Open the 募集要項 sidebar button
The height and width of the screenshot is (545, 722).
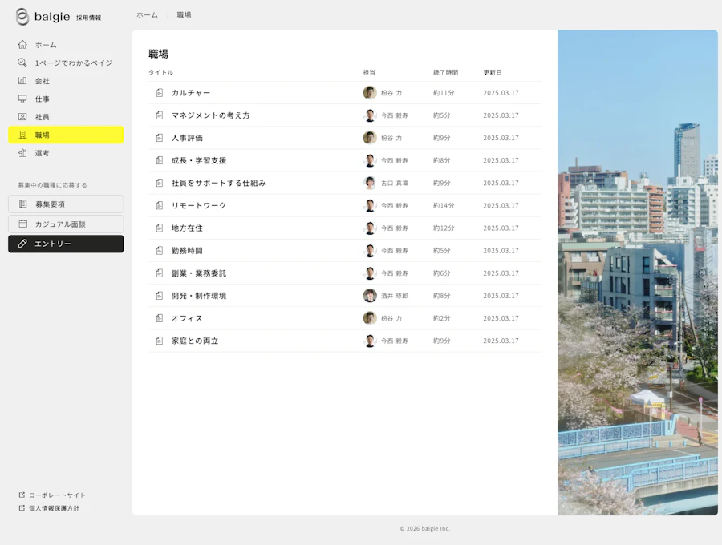click(66, 204)
